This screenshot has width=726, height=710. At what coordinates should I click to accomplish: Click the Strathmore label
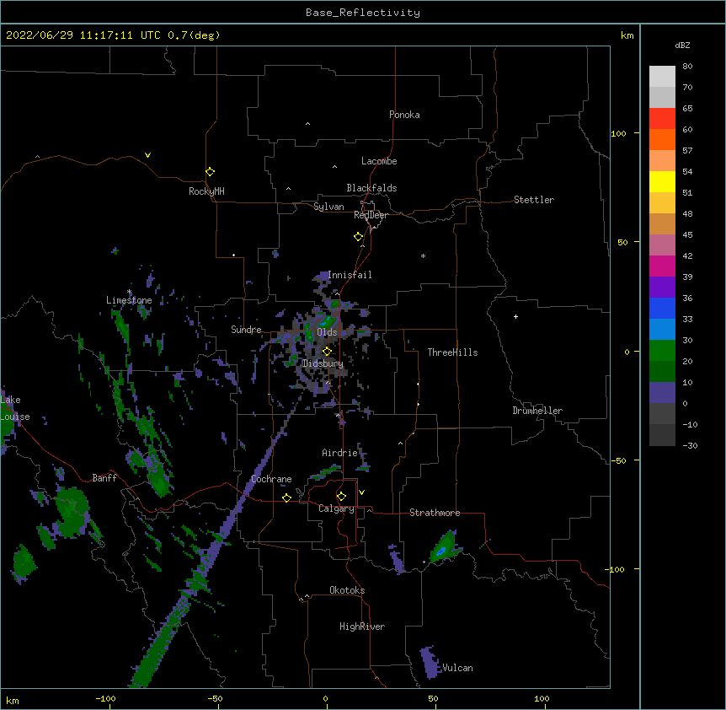point(435,513)
